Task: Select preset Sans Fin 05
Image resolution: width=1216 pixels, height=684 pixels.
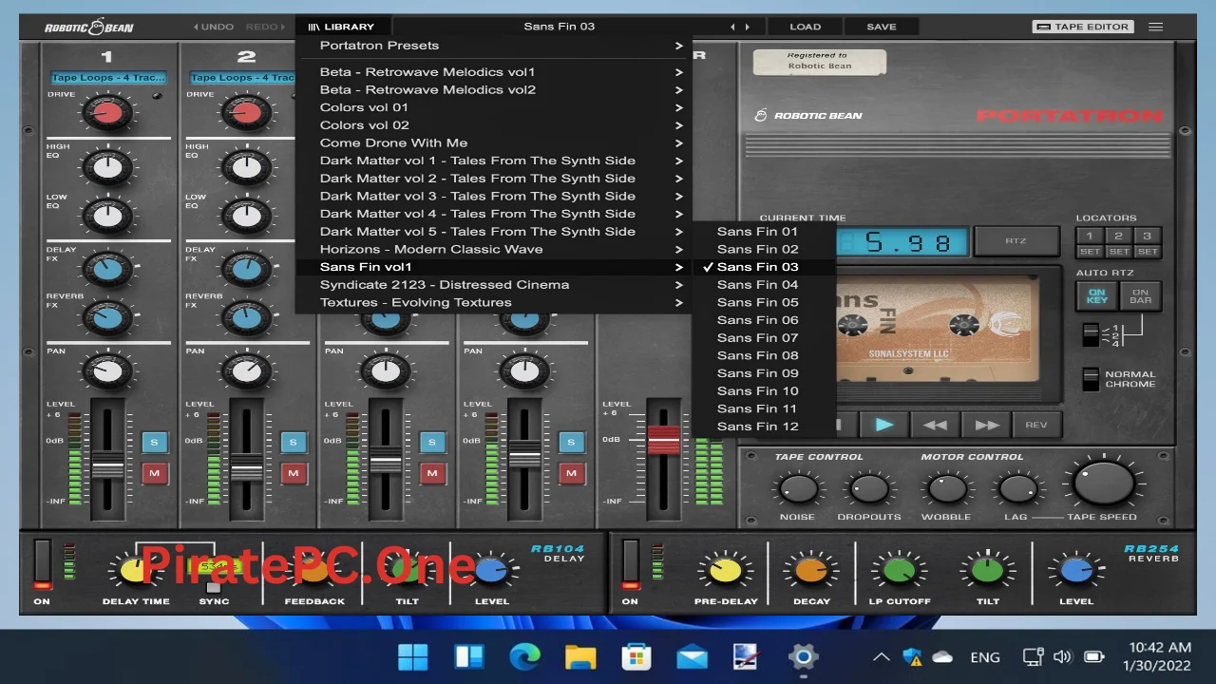Action: tap(764, 302)
